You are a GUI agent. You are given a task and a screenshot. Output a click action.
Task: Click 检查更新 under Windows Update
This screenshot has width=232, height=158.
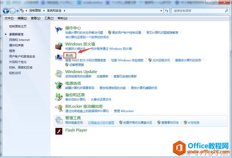(x=103, y=76)
